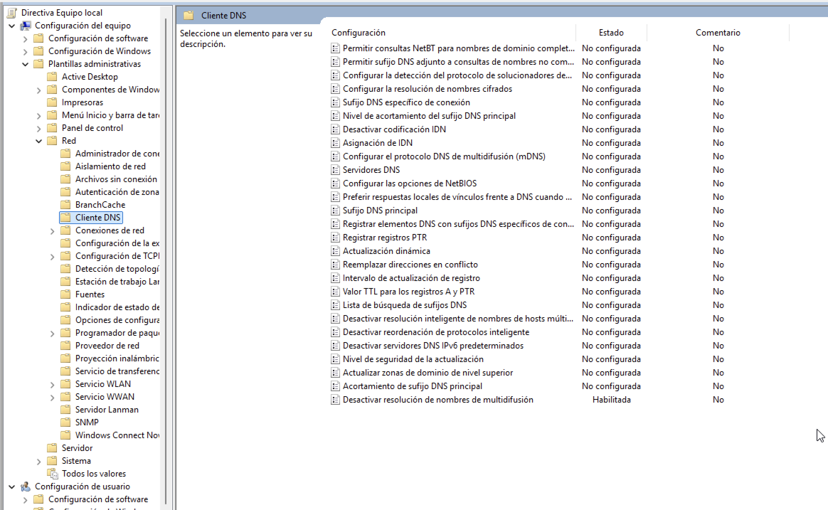Click the Active Desktop folder icon

[52, 77]
